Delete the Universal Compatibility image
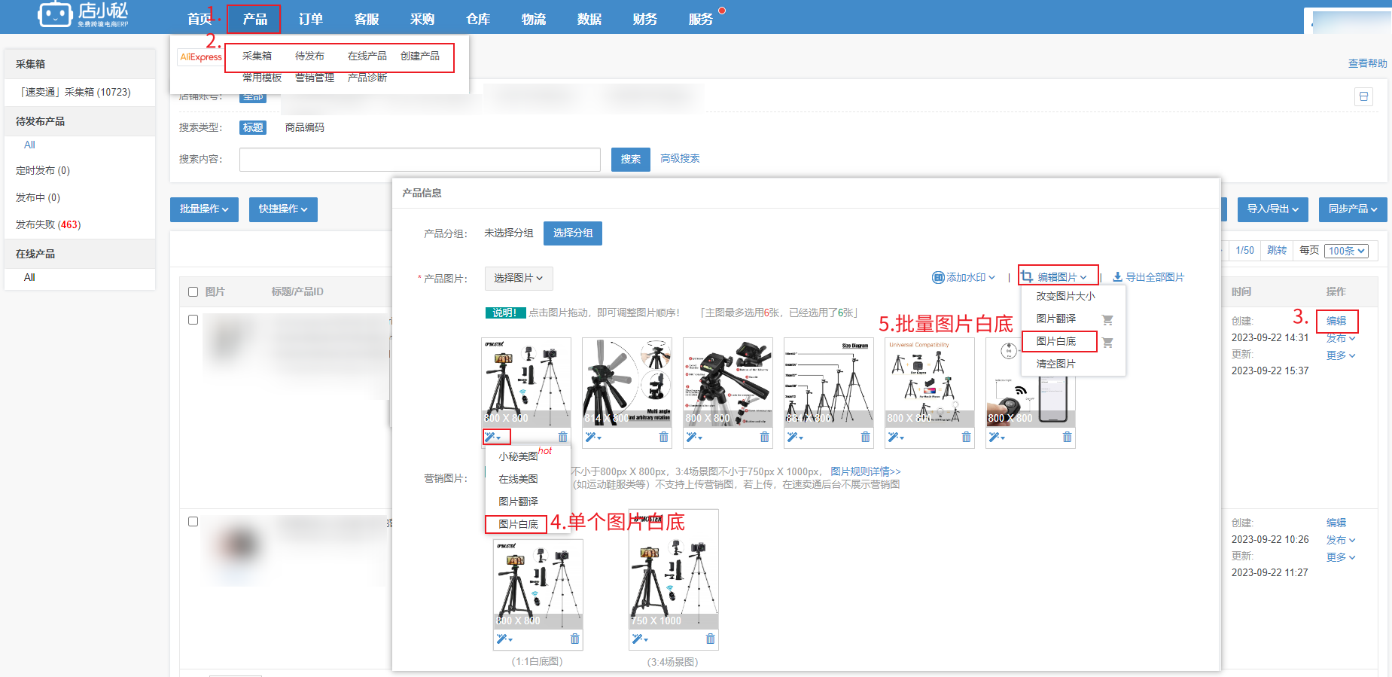The image size is (1392, 677). (966, 437)
